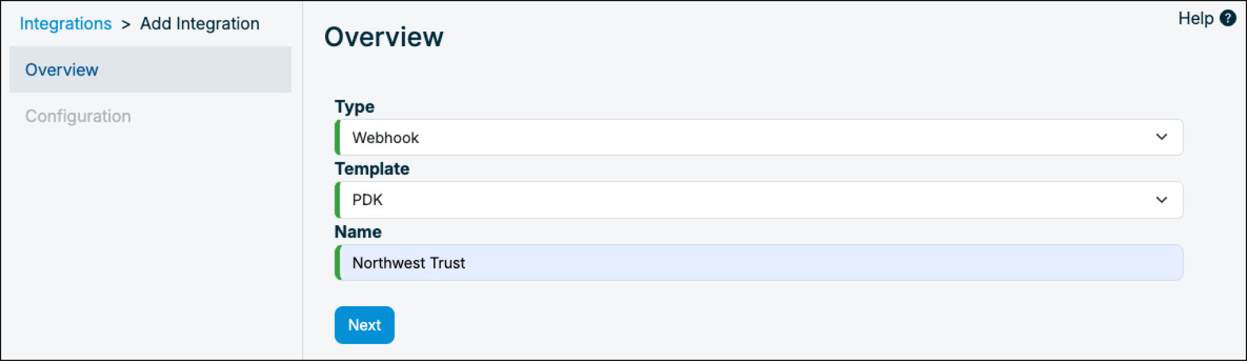
Task: Select the Overview sidebar item
Action: pyautogui.click(x=150, y=69)
